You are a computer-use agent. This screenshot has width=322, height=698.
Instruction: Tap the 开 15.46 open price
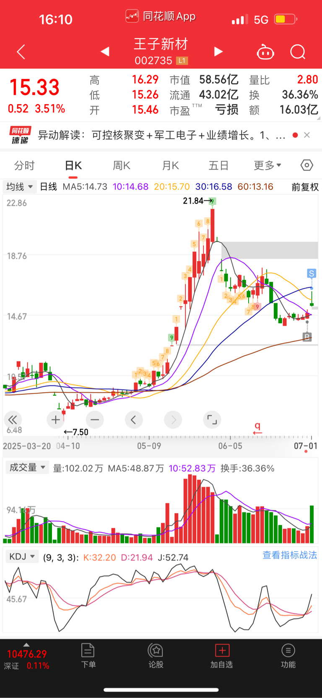pyautogui.click(x=145, y=110)
